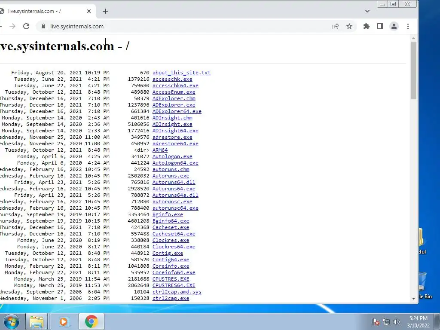This screenshot has width=440, height=330.
Task: Open network tray icon
Action: click(x=386, y=322)
